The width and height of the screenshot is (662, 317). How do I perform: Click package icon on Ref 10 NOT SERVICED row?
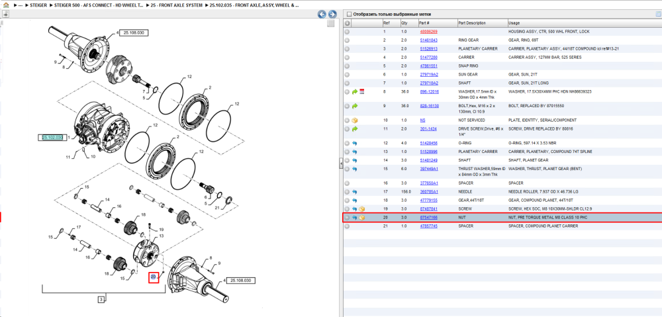click(x=355, y=120)
